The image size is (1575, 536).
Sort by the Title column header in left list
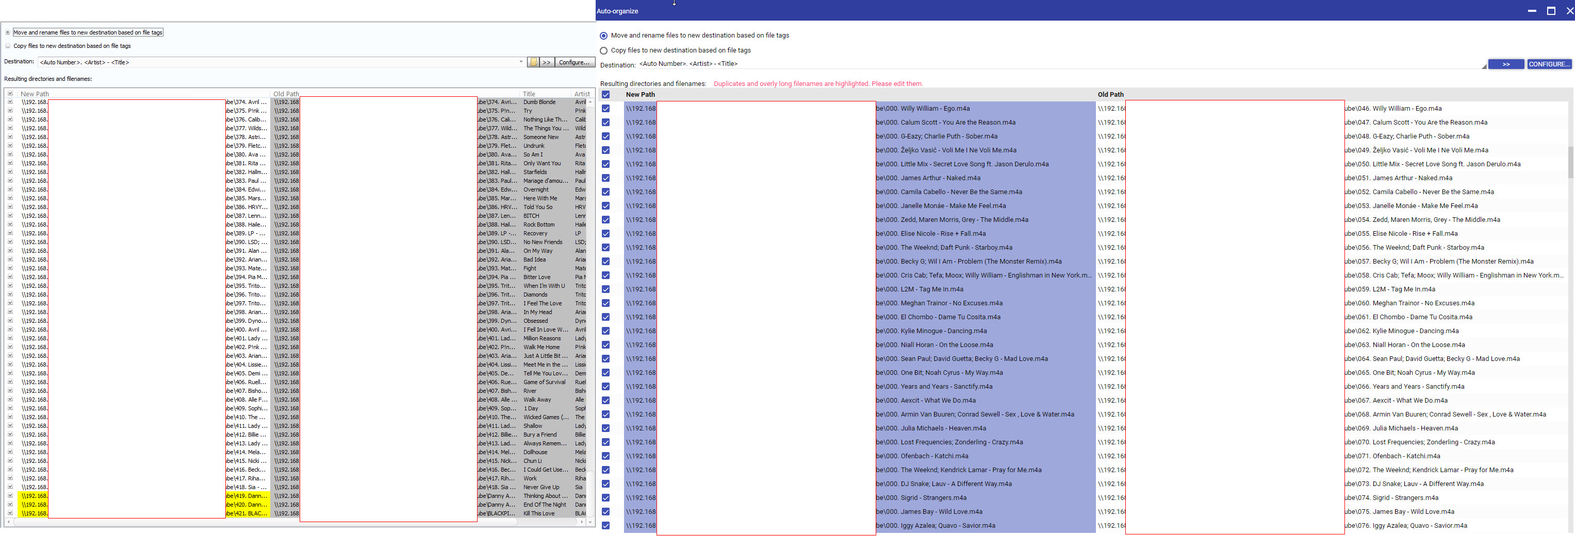point(529,94)
